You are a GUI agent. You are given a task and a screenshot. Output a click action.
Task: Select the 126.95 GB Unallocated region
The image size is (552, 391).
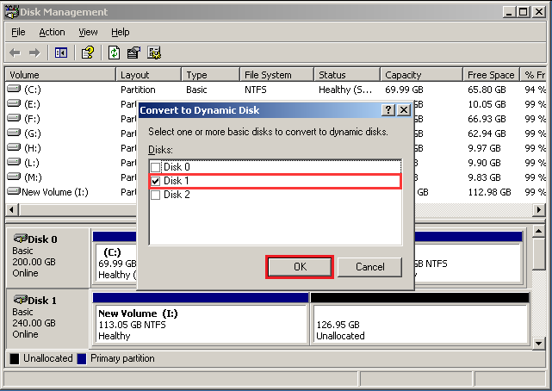tap(420, 324)
